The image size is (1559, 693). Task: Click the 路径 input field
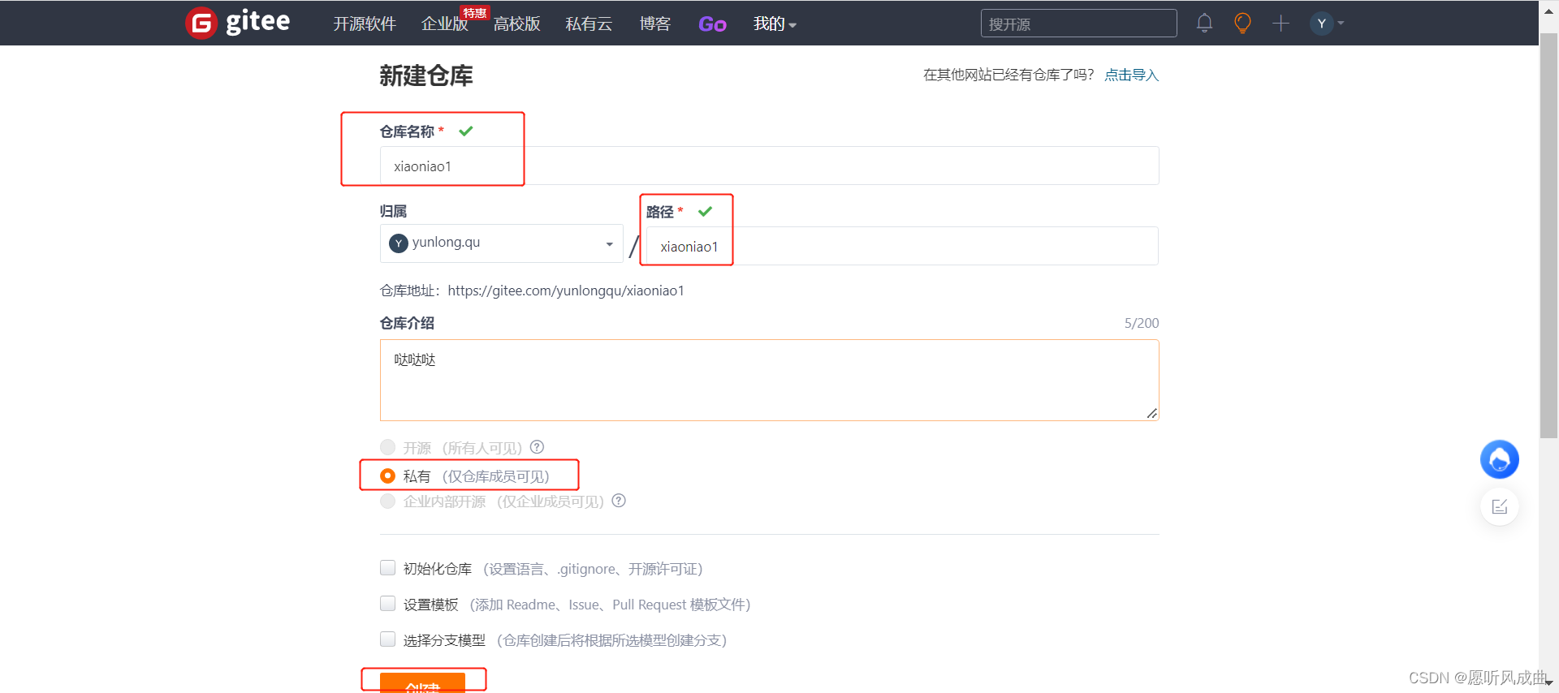pyautogui.click(x=902, y=246)
